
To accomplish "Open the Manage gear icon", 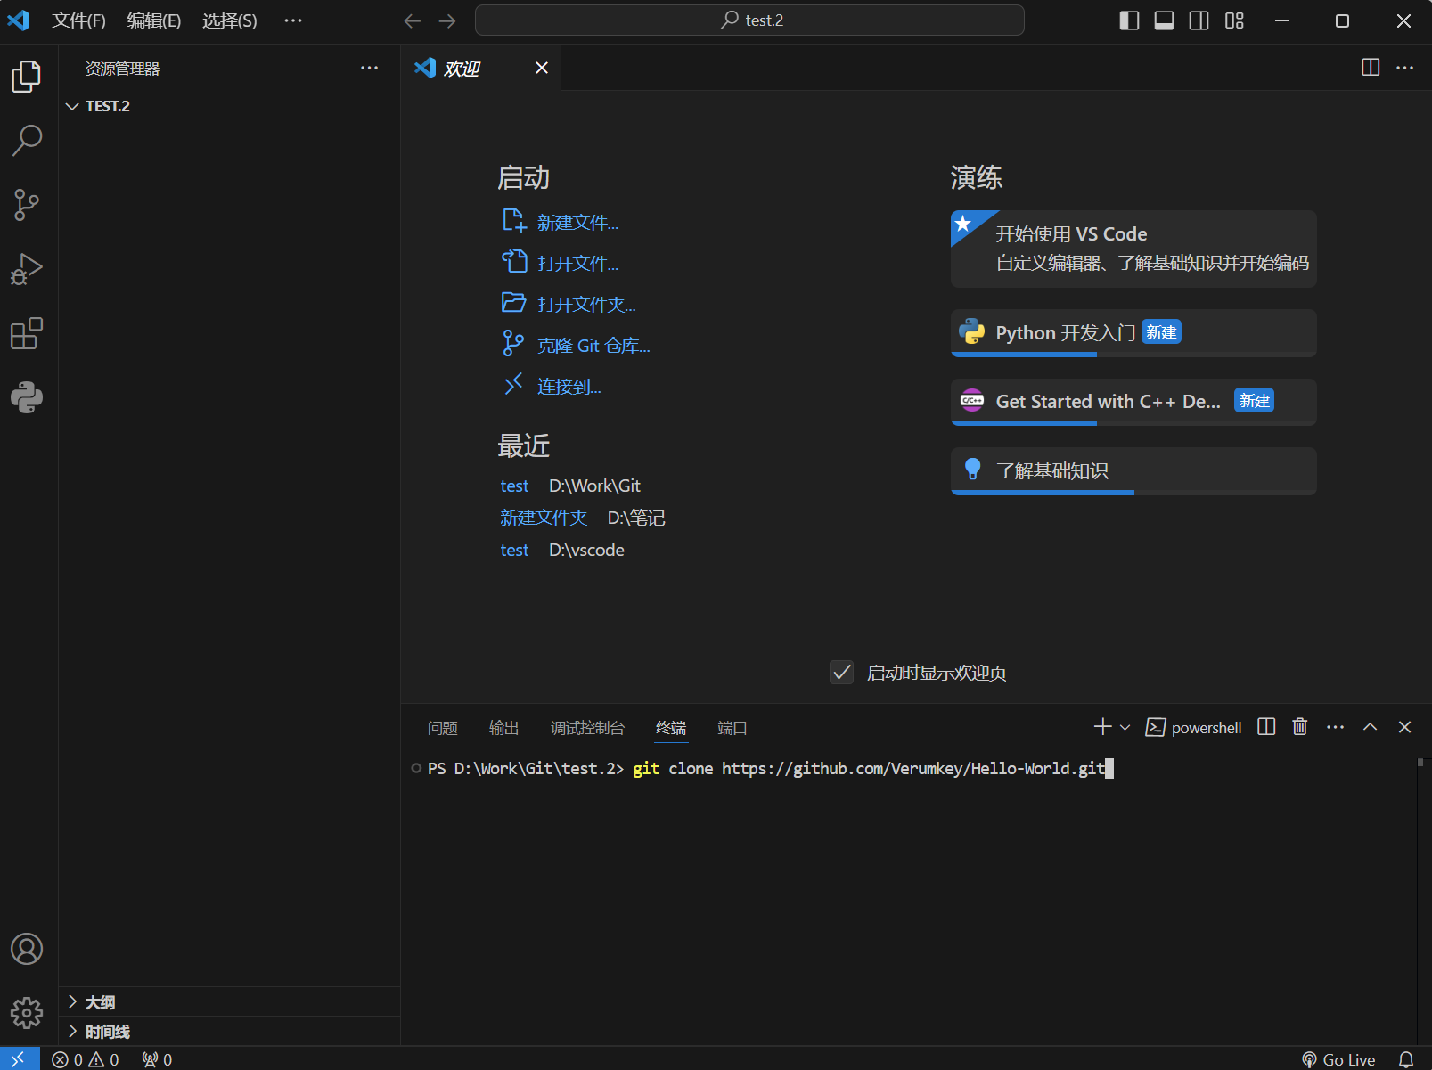I will [27, 1013].
